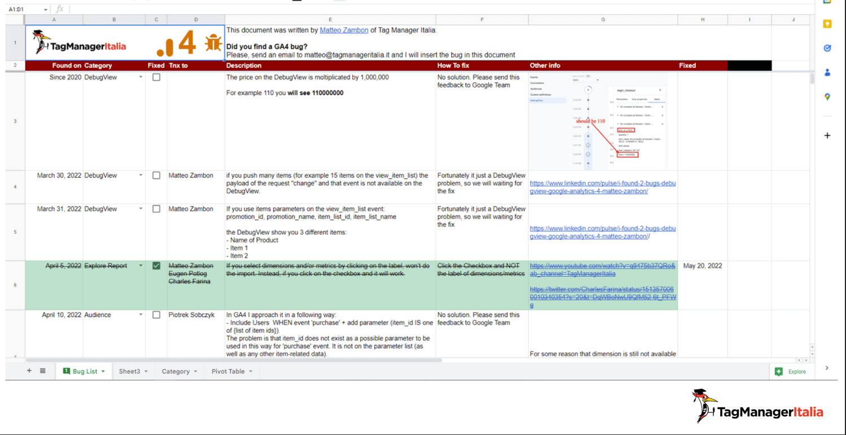Open the Name Box dropdown arrow
Image resolution: width=846 pixels, height=435 pixels.
(x=45, y=10)
